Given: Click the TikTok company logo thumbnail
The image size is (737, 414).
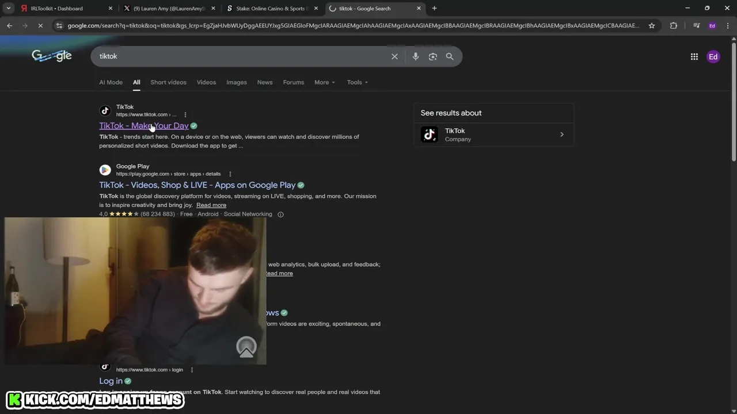Looking at the screenshot, I should [430, 135].
